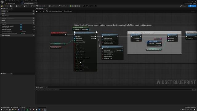Click WB_HostGameMenu breadcrumb link
Viewport: 197px width, 111px height.
pos(55,11)
